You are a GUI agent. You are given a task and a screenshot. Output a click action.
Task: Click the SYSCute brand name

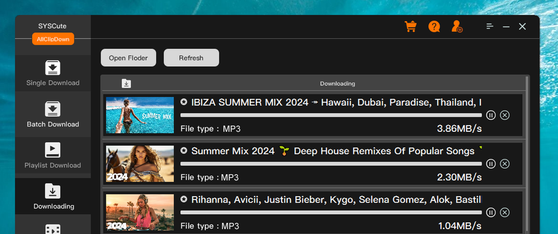click(x=53, y=26)
